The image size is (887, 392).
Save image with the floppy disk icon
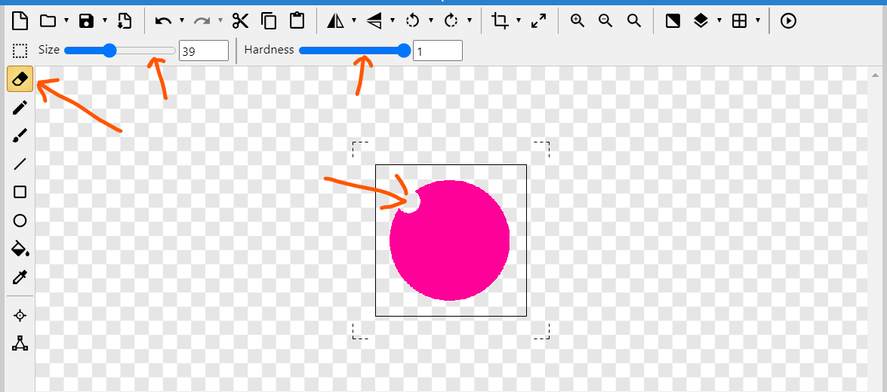86,21
